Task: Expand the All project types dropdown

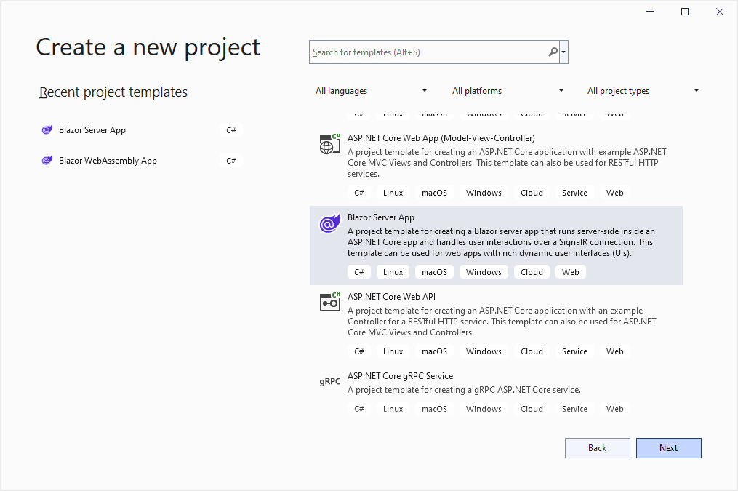Action: pos(643,91)
